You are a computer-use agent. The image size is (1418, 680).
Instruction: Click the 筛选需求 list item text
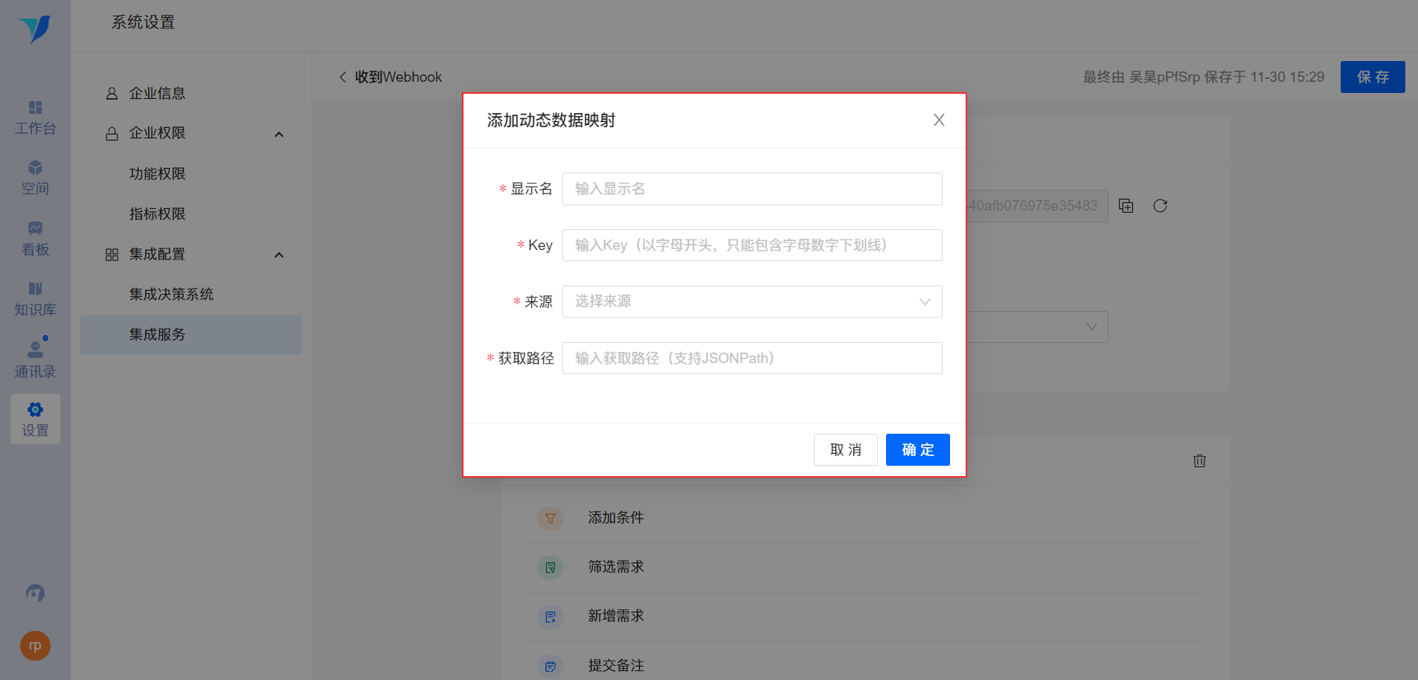click(616, 567)
